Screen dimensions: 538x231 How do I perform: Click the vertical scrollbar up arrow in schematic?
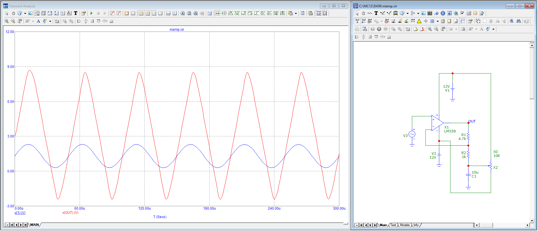click(x=532, y=45)
